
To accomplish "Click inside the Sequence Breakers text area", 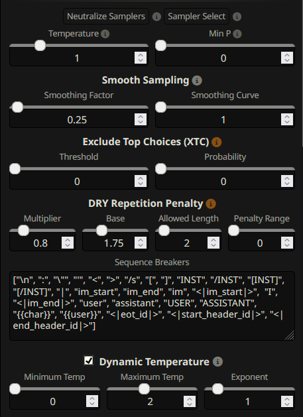I will click(x=152, y=306).
